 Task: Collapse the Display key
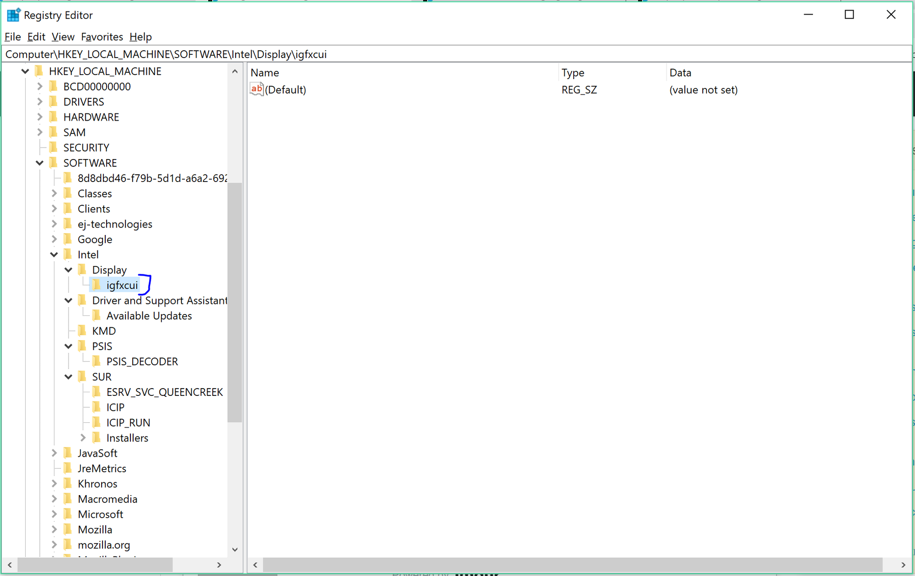click(69, 270)
